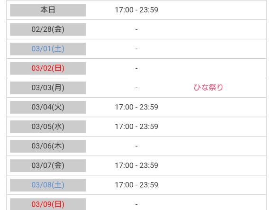The image size is (273, 210).
Task: Click the 03/05(水) date label
Action: click(48, 127)
